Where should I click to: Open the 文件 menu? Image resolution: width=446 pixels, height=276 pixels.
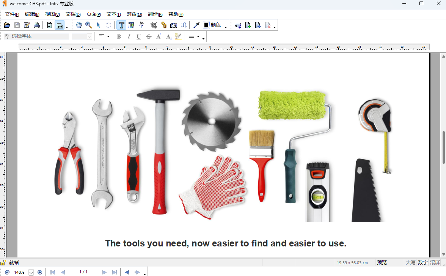12,14
